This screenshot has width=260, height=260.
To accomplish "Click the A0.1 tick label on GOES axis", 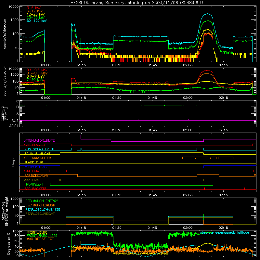I will [x=15, y=121].
